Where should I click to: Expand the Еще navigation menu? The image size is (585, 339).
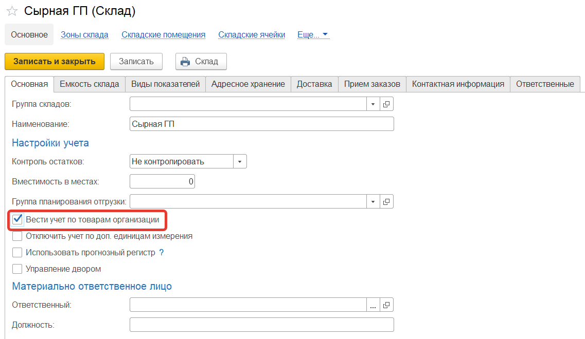tap(313, 35)
